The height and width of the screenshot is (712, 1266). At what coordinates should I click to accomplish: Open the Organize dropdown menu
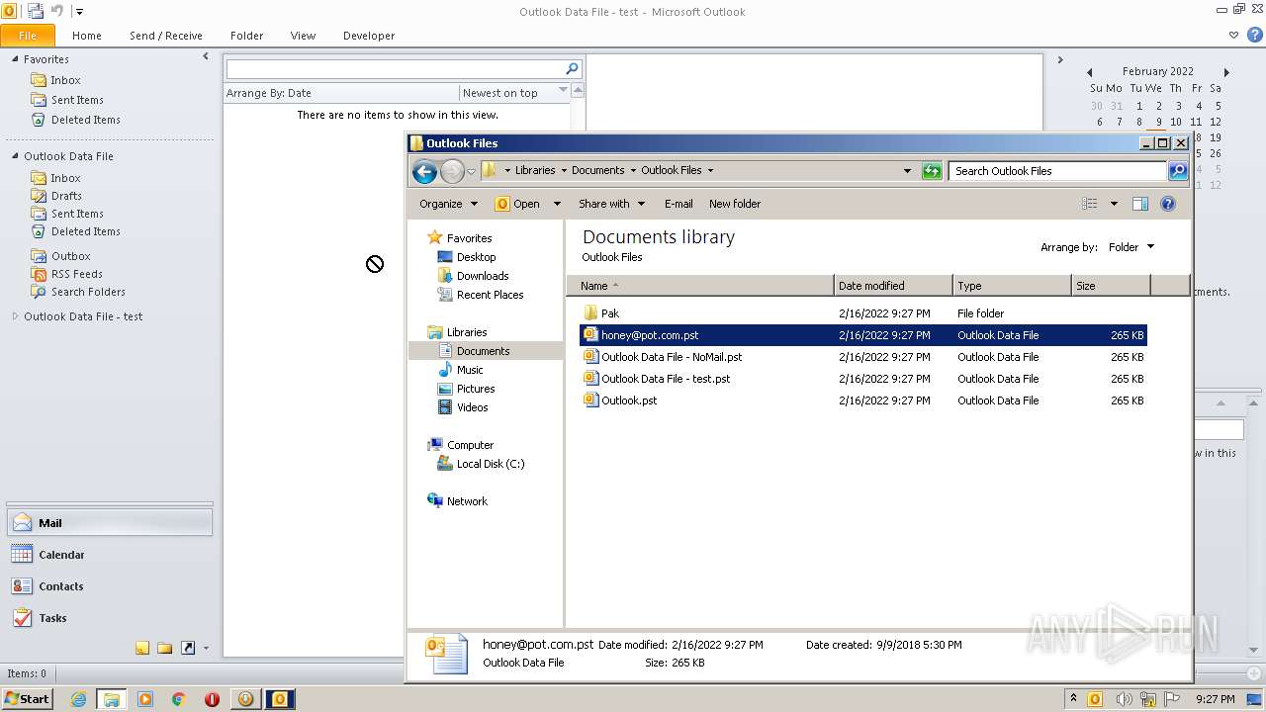click(x=448, y=204)
